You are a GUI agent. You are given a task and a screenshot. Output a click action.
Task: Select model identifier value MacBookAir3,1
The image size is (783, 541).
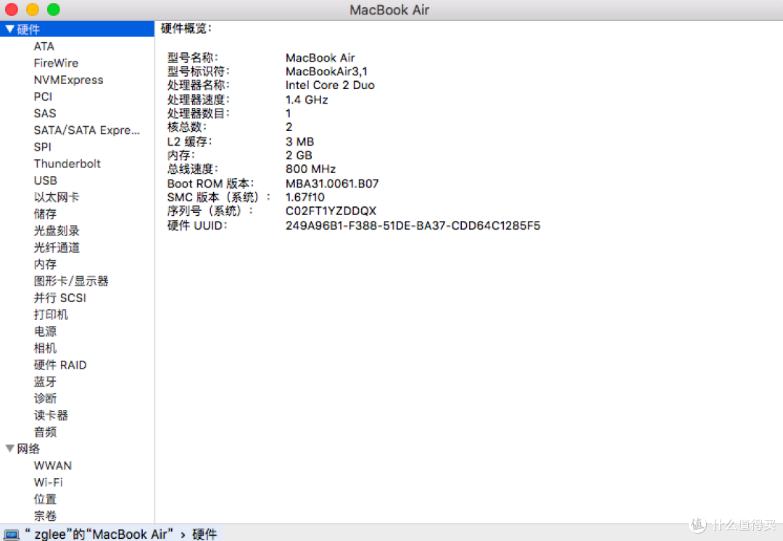point(326,71)
